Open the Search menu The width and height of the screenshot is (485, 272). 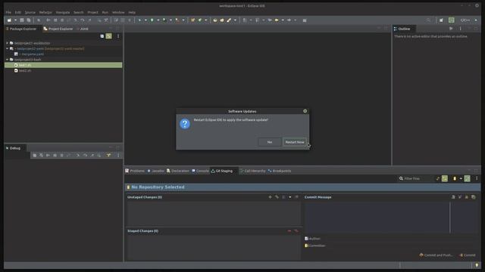(79, 12)
